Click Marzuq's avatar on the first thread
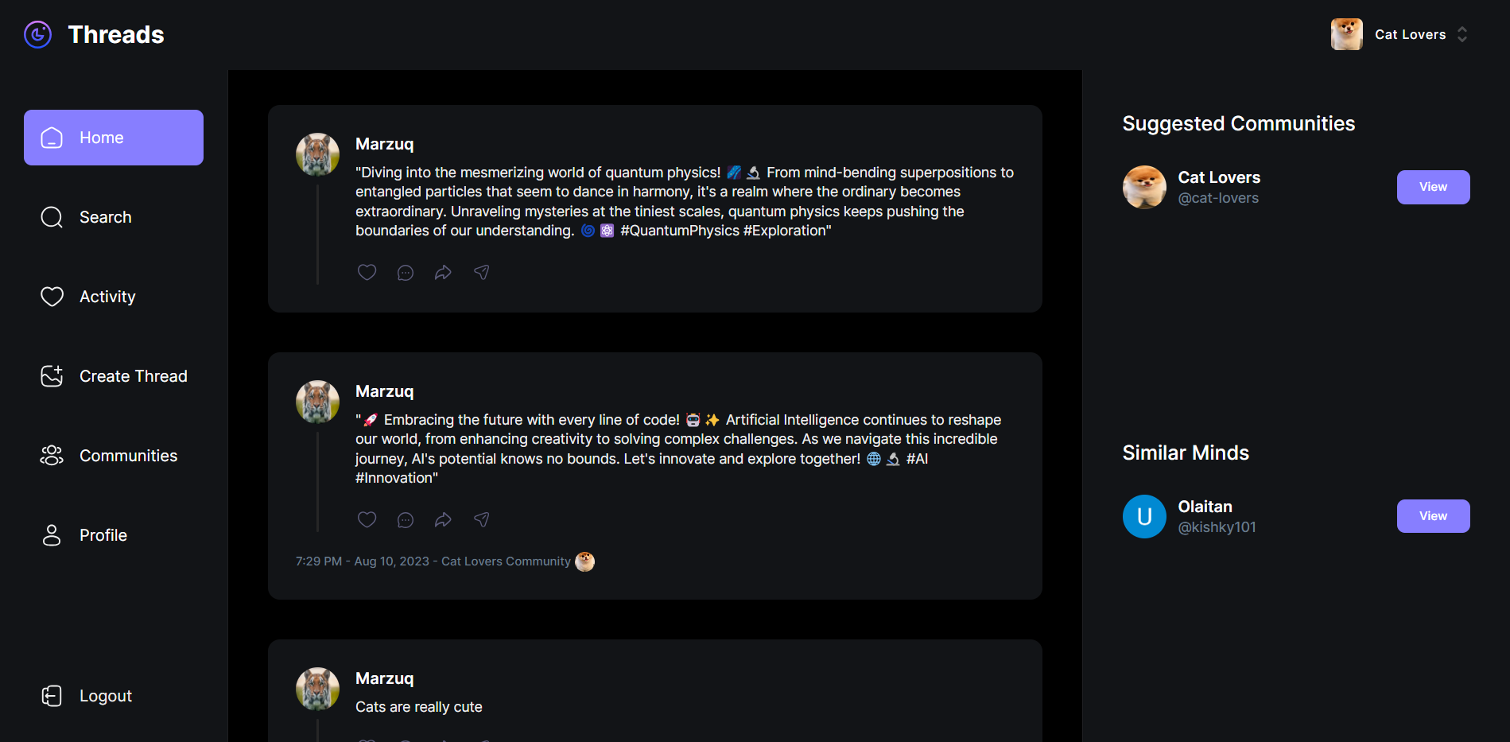 pos(317,154)
